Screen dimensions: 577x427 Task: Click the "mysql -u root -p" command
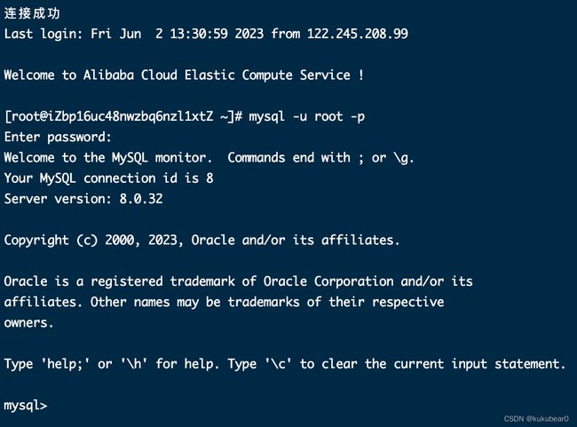[x=306, y=116]
